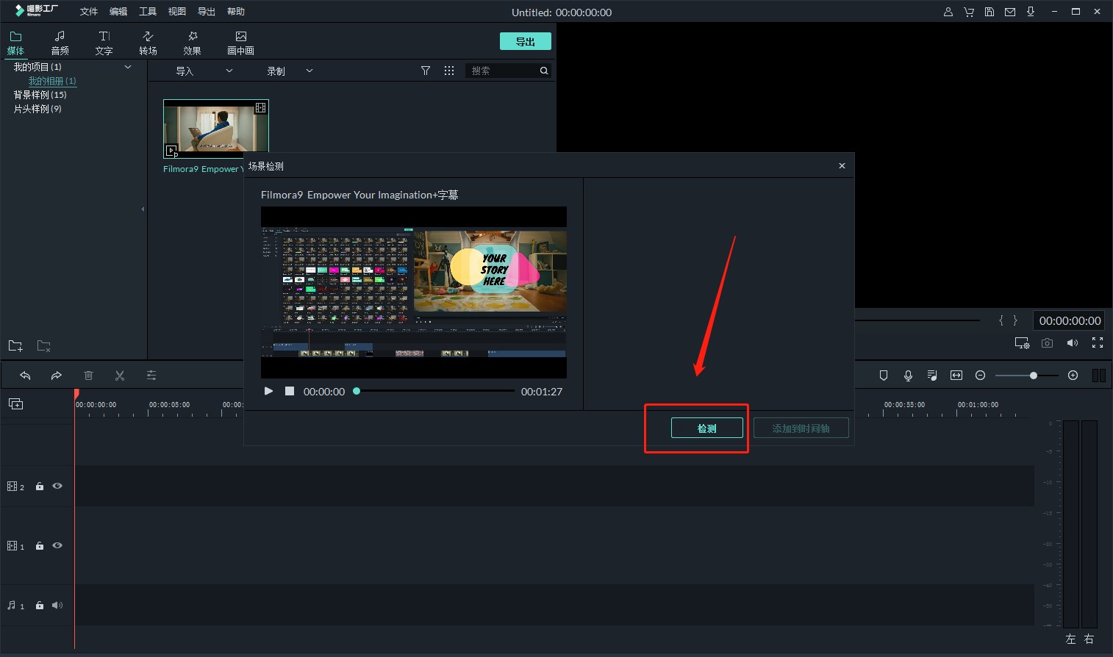The width and height of the screenshot is (1113, 657).
Task: Click the download icon in title bar
Action: pyautogui.click(x=1031, y=12)
